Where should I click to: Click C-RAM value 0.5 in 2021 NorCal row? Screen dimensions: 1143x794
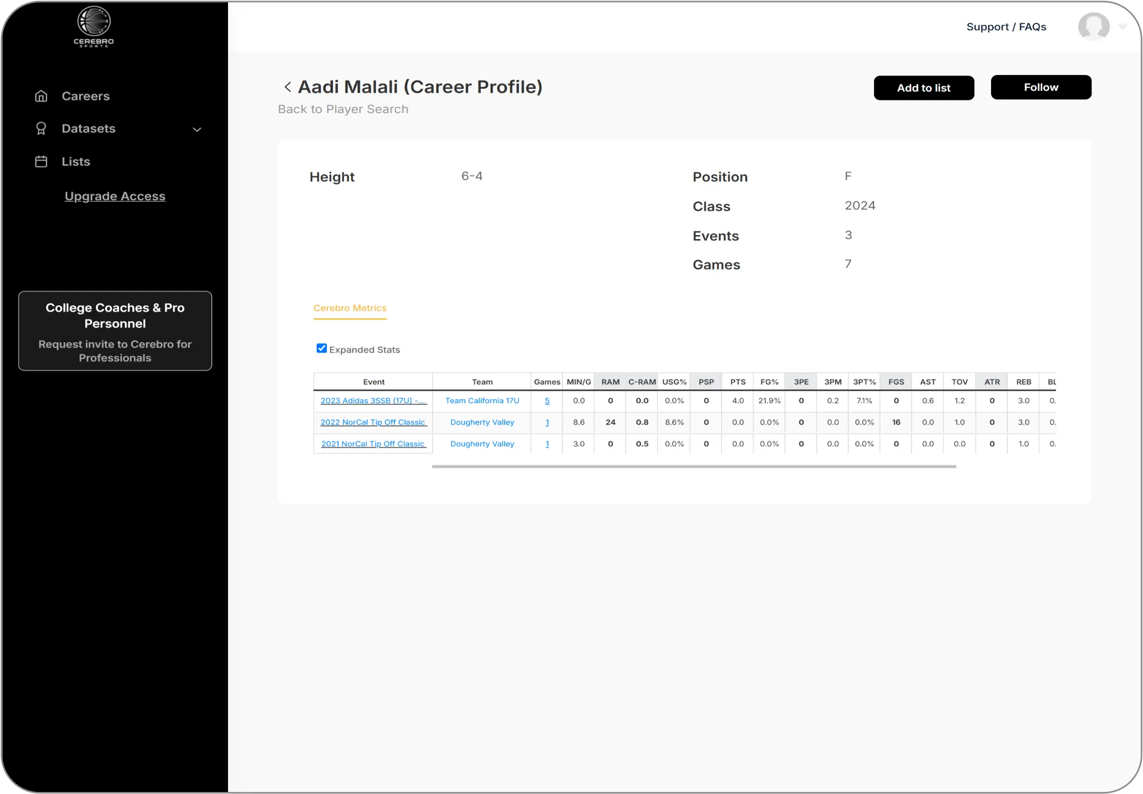click(642, 444)
